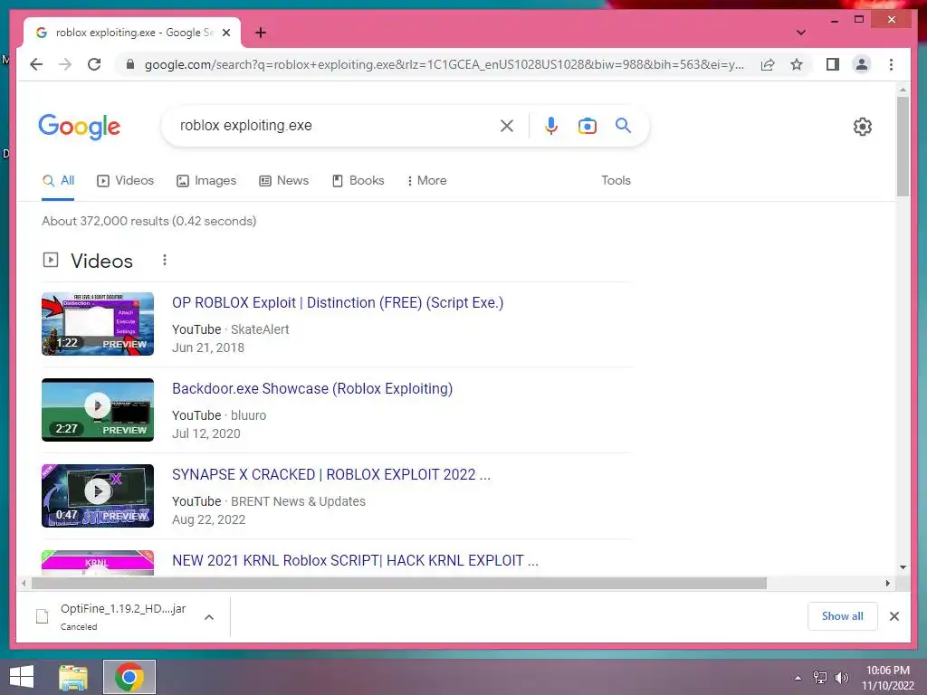Close the roblox exploiting.exe tab
927x695 pixels.
(x=225, y=33)
